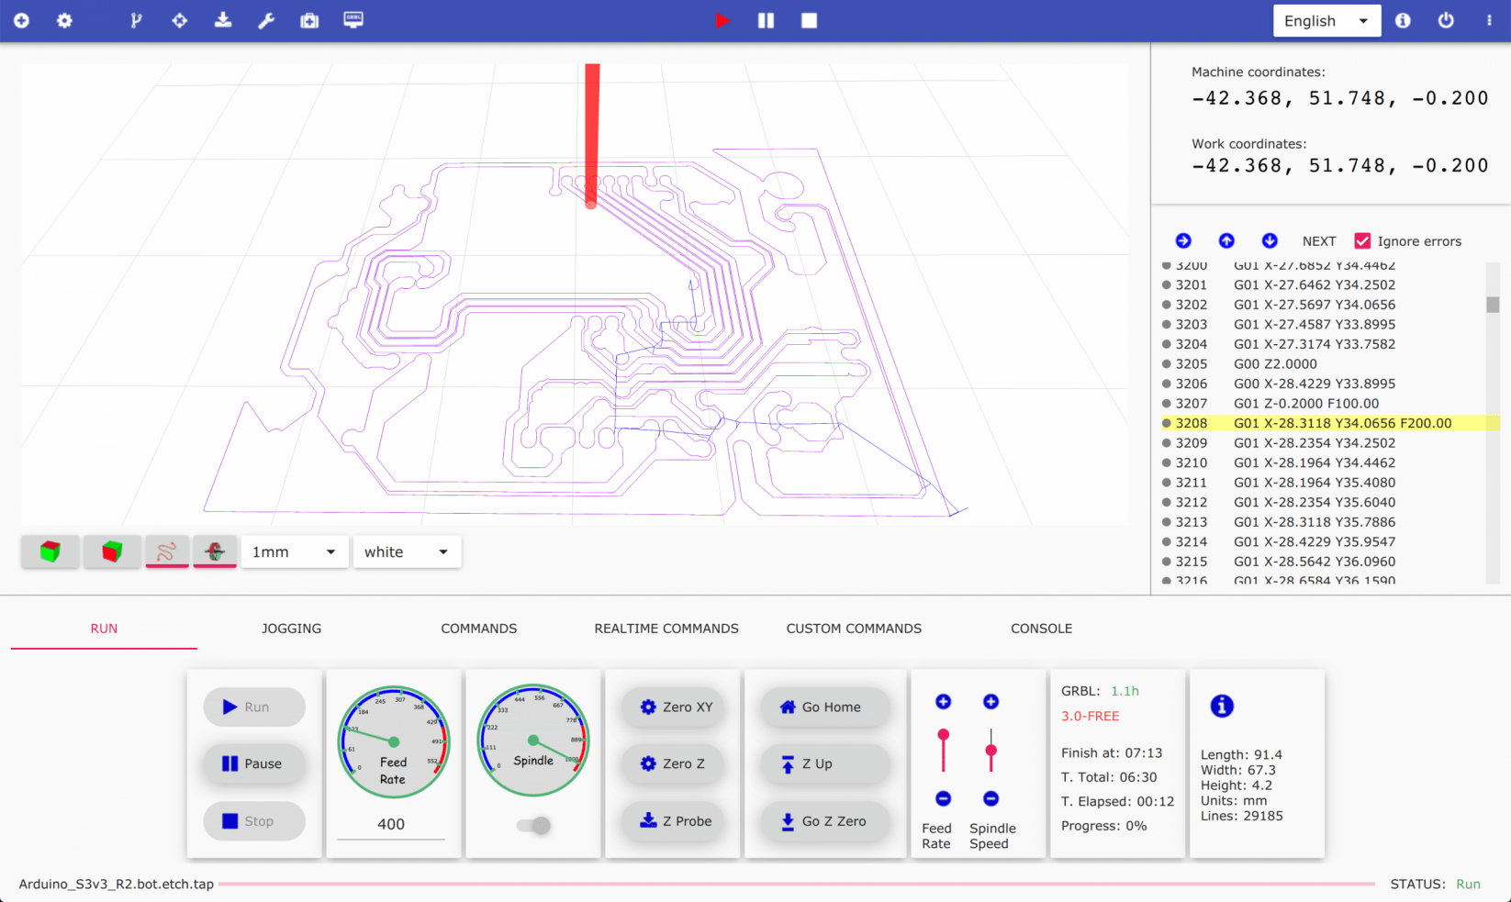Open the macros git-branch toolbar icon
Viewport: 1511px width, 902px height.
(x=136, y=19)
